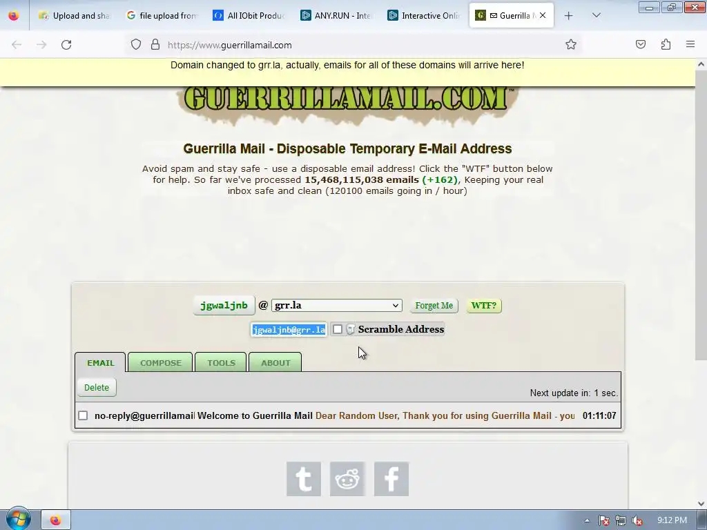Reload the page with the refresh icon
Viewport: 707px width, 530px height.
66,45
